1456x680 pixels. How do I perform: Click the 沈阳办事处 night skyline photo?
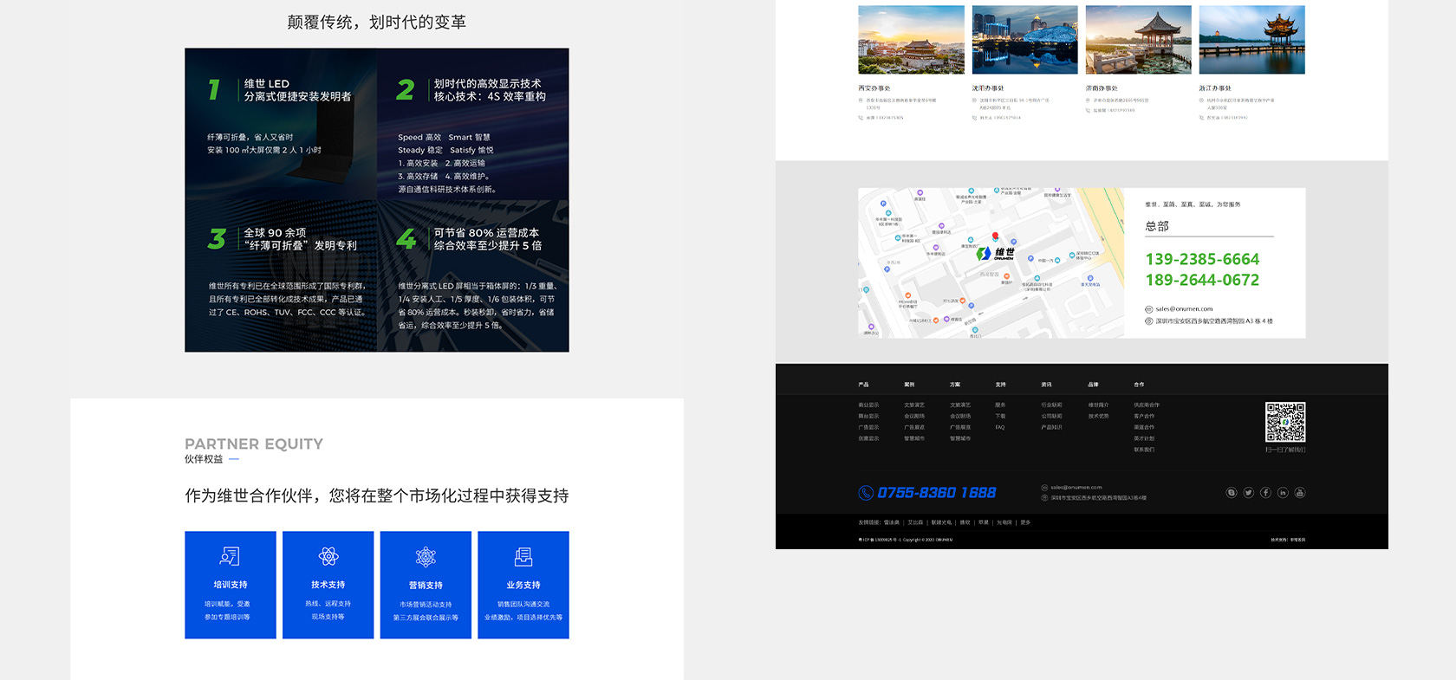pos(1025,40)
